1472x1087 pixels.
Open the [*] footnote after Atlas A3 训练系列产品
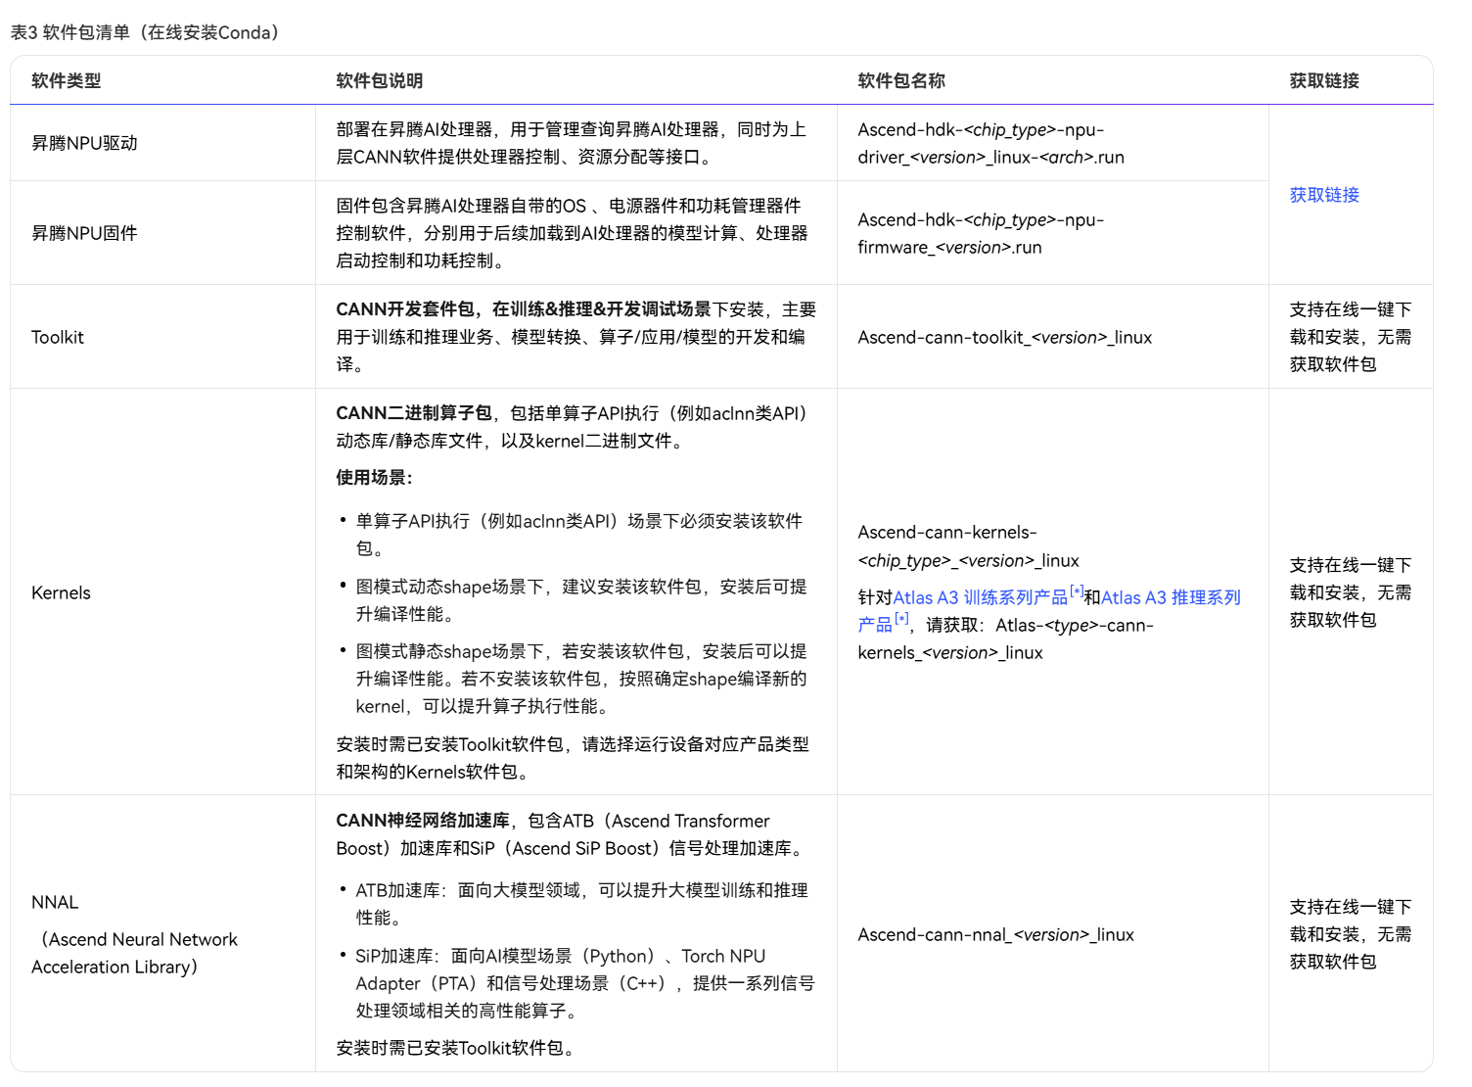[1077, 591]
